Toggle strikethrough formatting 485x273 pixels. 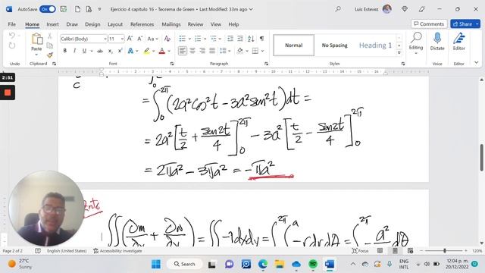100,51
